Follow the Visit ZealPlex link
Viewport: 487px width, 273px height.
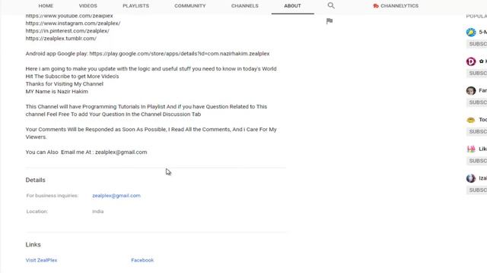click(41, 260)
